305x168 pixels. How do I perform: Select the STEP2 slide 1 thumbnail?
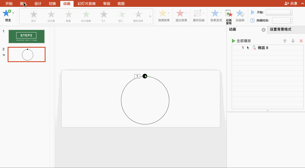pyautogui.click(x=26, y=36)
